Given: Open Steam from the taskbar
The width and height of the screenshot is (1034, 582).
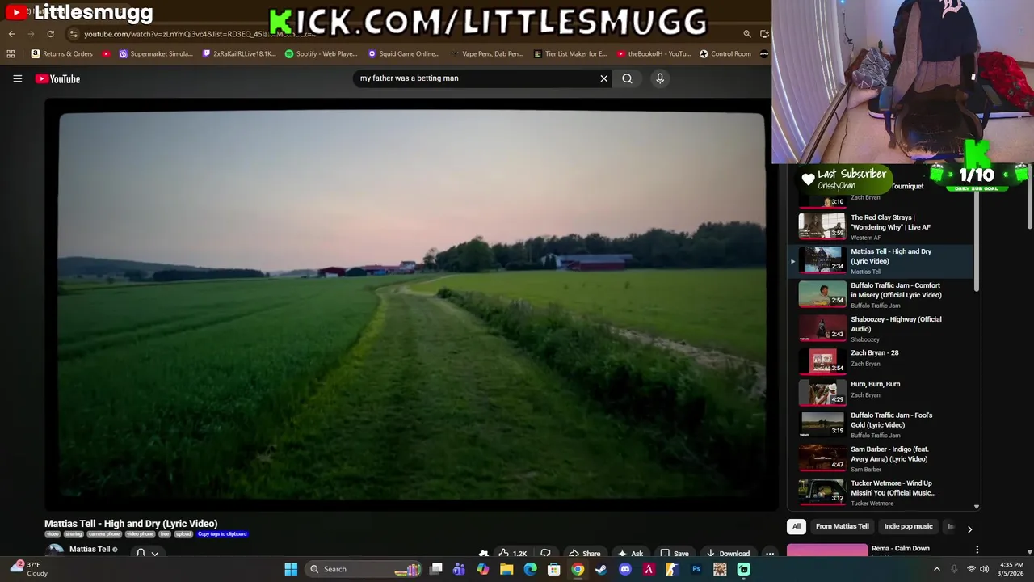Looking at the screenshot, I should point(601,569).
